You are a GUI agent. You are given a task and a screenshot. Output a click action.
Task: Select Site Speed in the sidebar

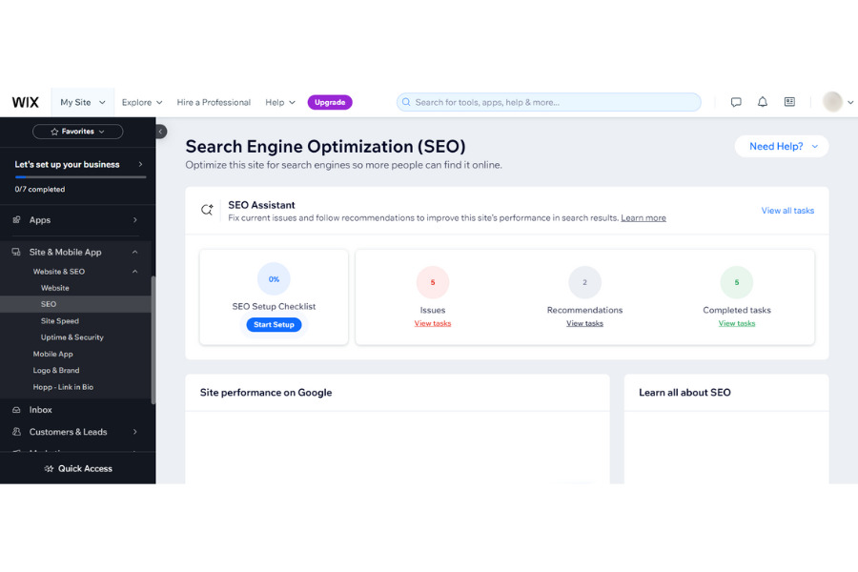60,321
